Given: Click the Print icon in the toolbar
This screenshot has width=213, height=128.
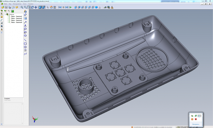Looking at the screenshot, I should (10, 7).
